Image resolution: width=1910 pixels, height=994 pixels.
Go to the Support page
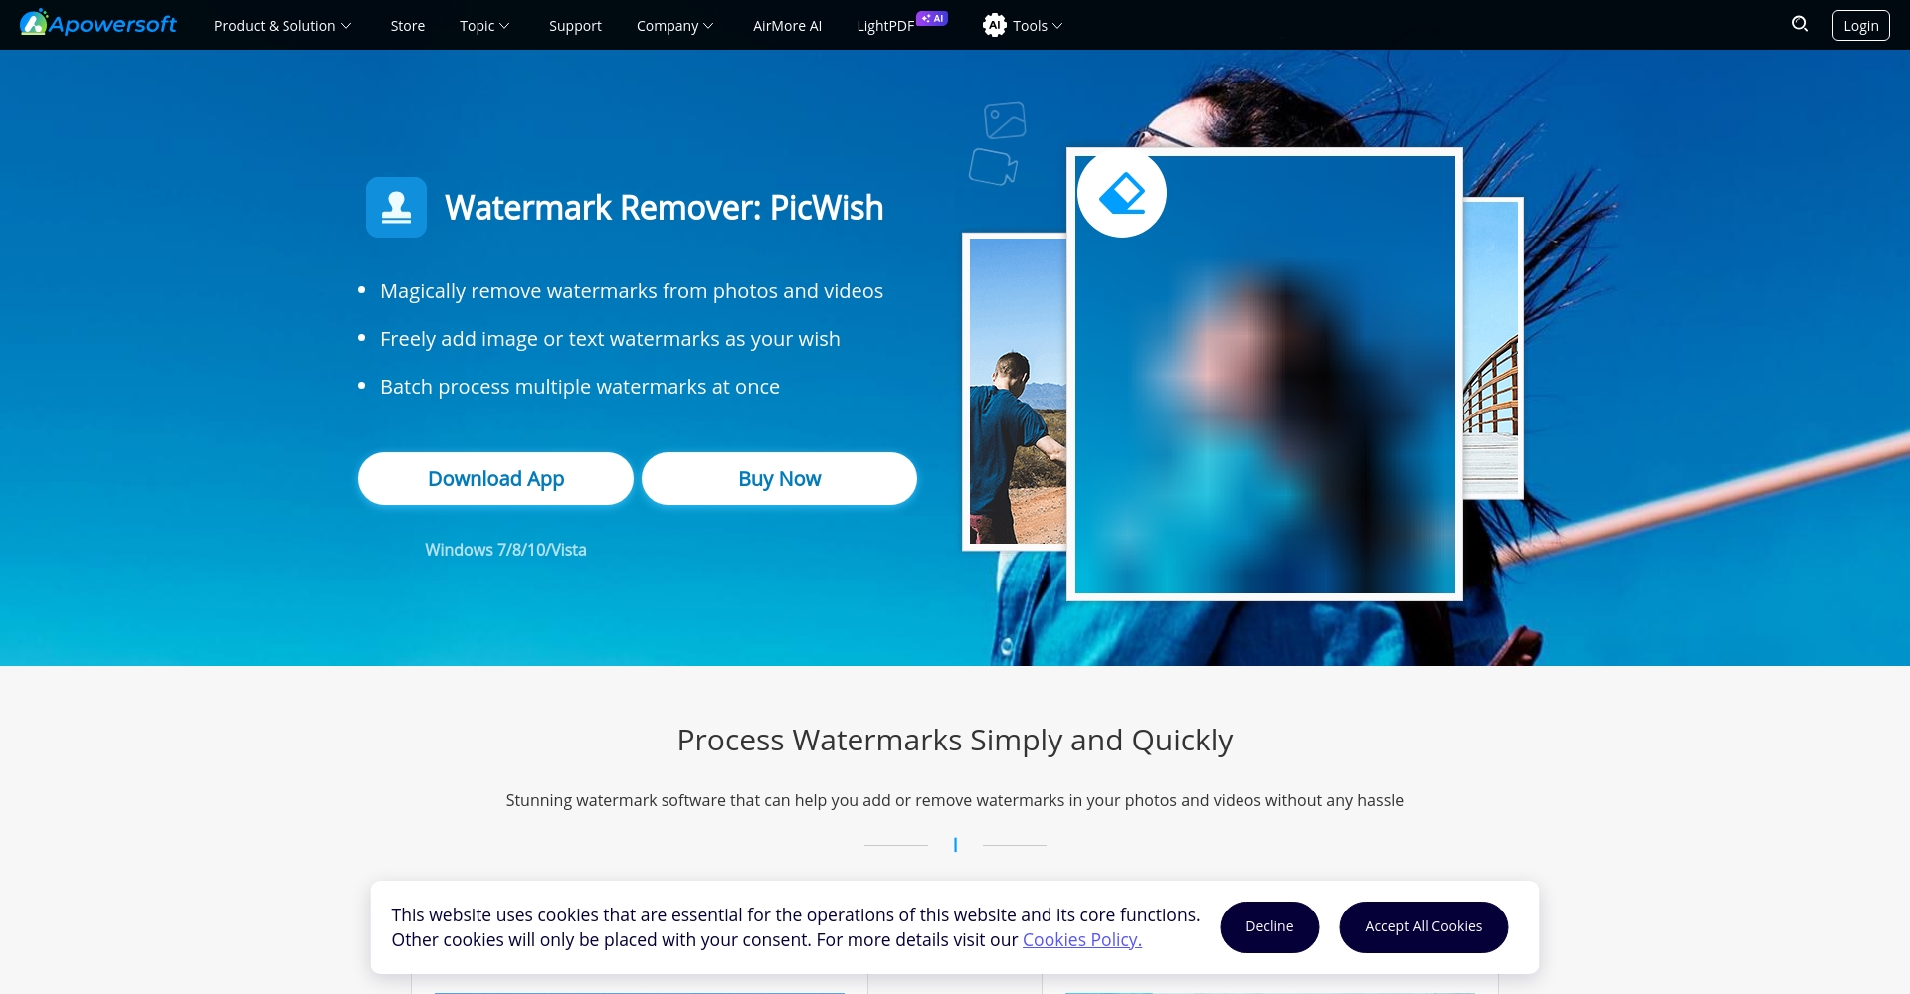pyautogui.click(x=575, y=26)
